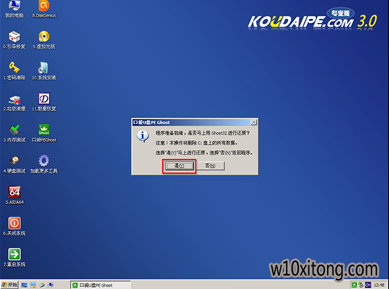Close the 口袋U盘PE Ghost dialog
The width and height of the screenshot is (389, 289).
click(254, 123)
